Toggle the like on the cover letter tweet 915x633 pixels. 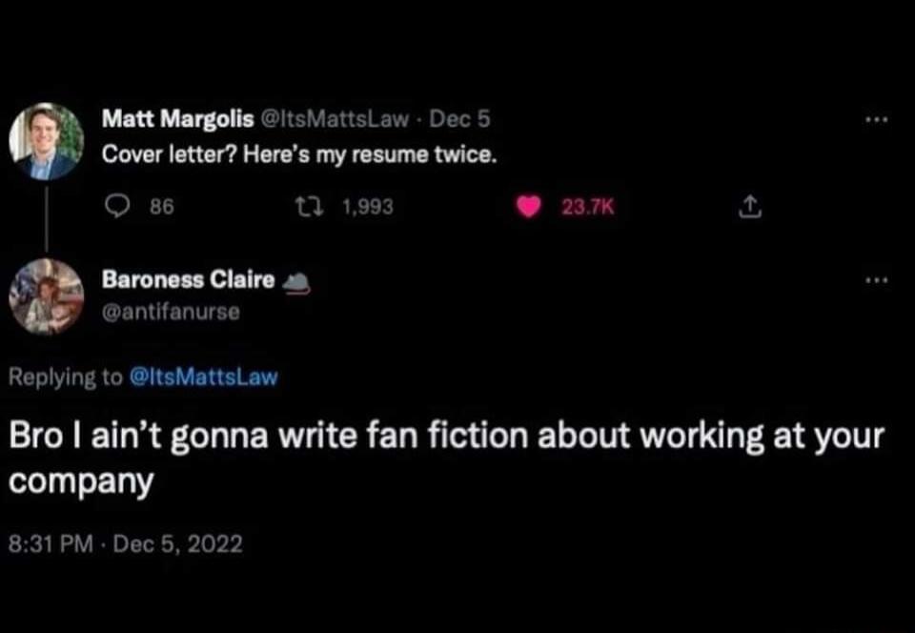coord(528,207)
